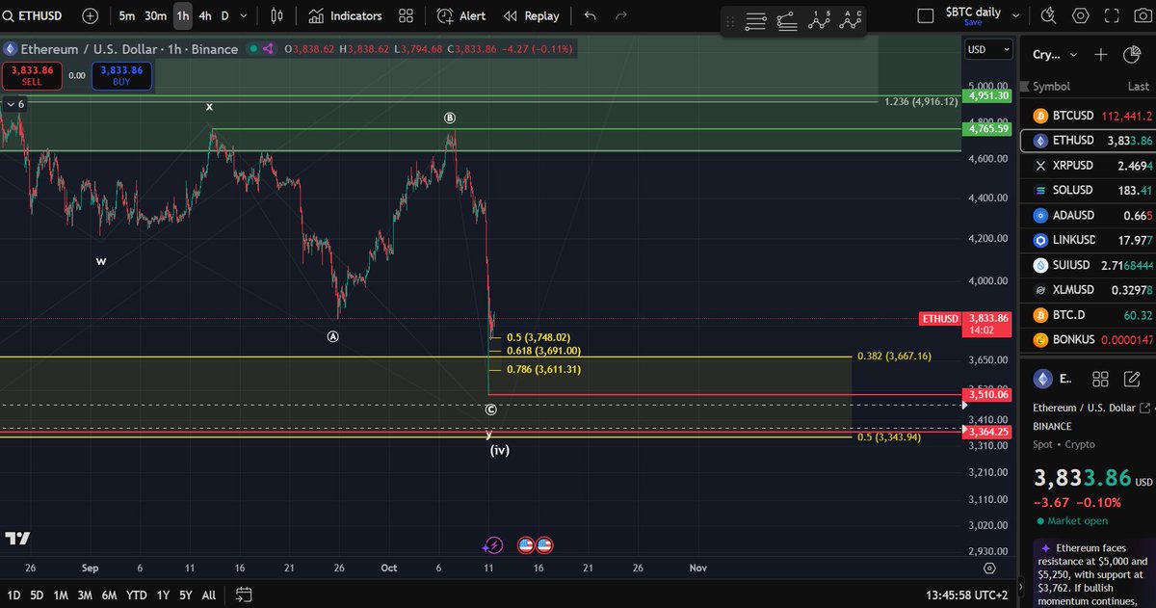1156x608 pixels.
Task: Open the layout setup square icon
Action: coord(926,15)
